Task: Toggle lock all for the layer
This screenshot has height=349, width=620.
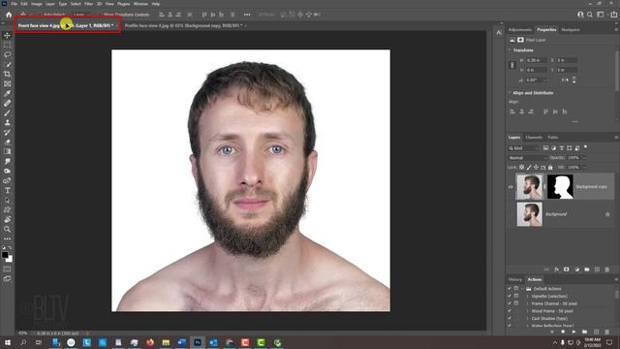Action: coord(550,168)
